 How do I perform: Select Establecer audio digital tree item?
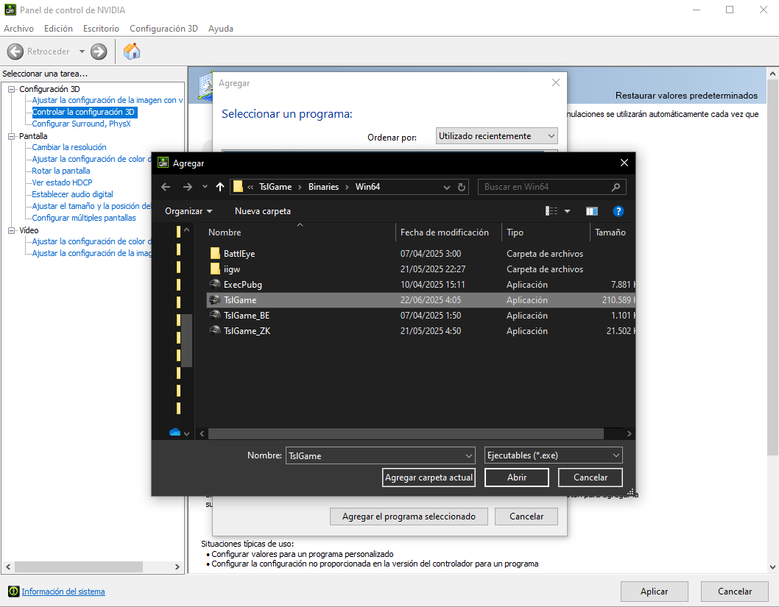pos(73,194)
